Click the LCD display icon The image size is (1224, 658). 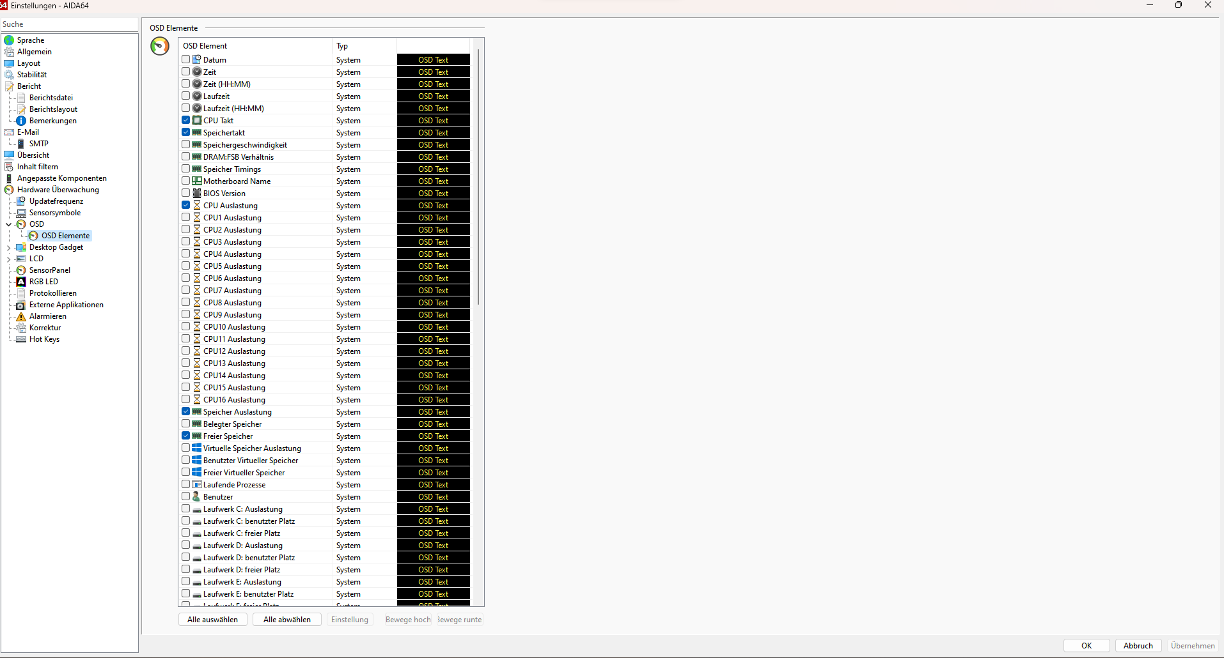click(21, 259)
